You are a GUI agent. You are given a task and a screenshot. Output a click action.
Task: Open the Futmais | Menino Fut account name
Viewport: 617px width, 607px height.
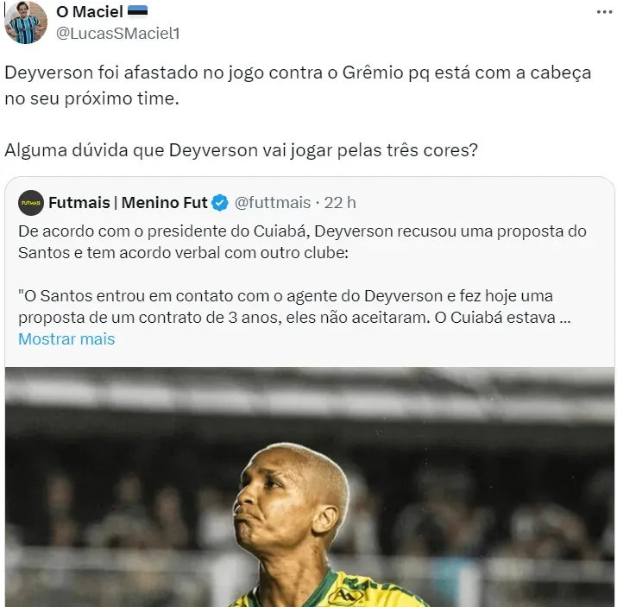click(128, 203)
